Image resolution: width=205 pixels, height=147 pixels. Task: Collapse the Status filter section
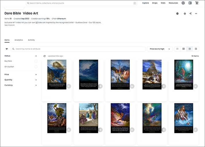tap(36, 56)
